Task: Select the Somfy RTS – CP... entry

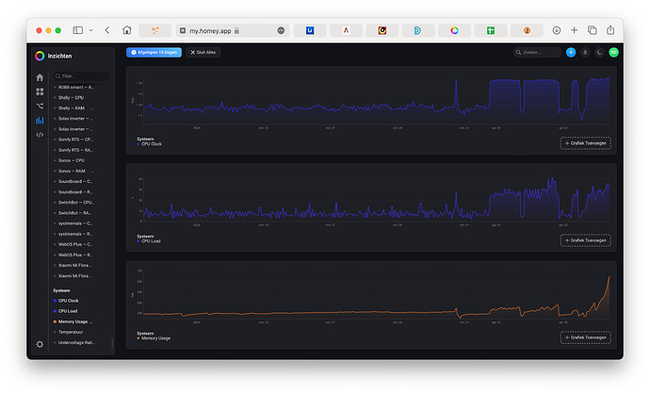Action: (73, 140)
